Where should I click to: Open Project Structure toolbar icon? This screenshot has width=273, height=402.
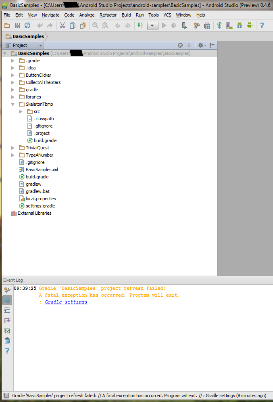tap(207, 25)
